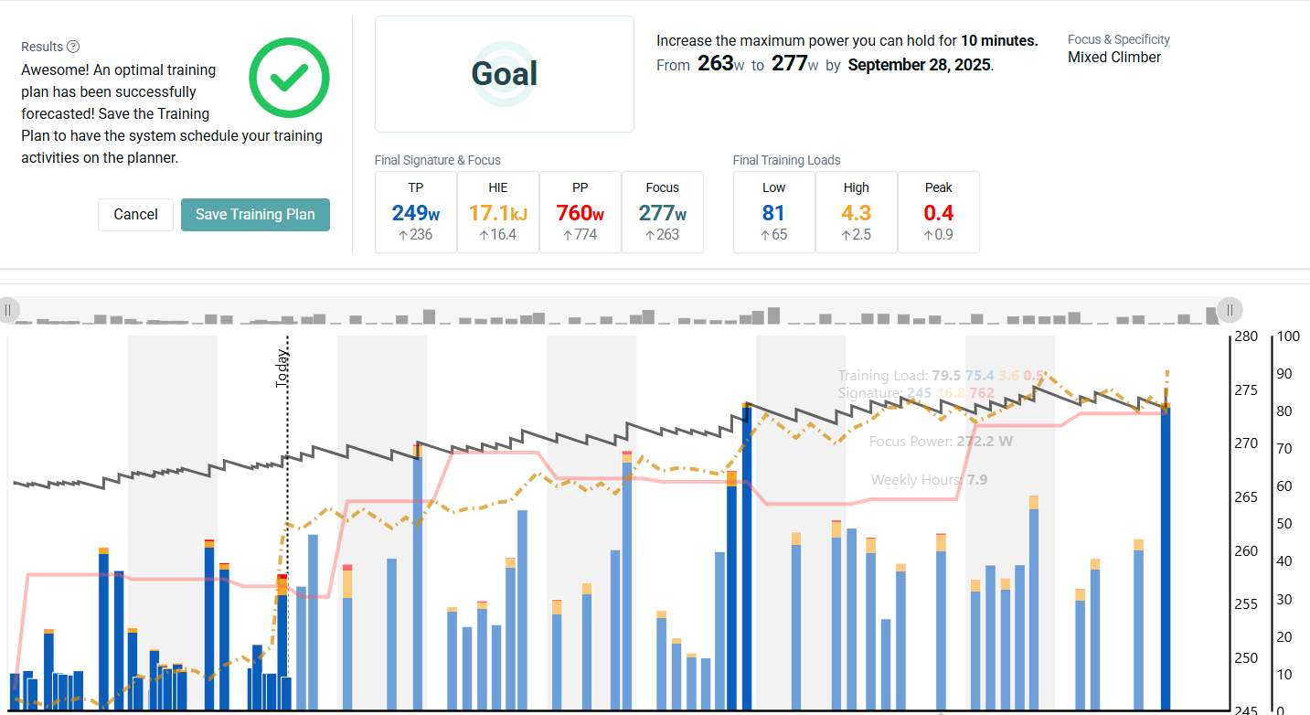
Task: Select the TP 249w signature card
Action: click(416, 212)
